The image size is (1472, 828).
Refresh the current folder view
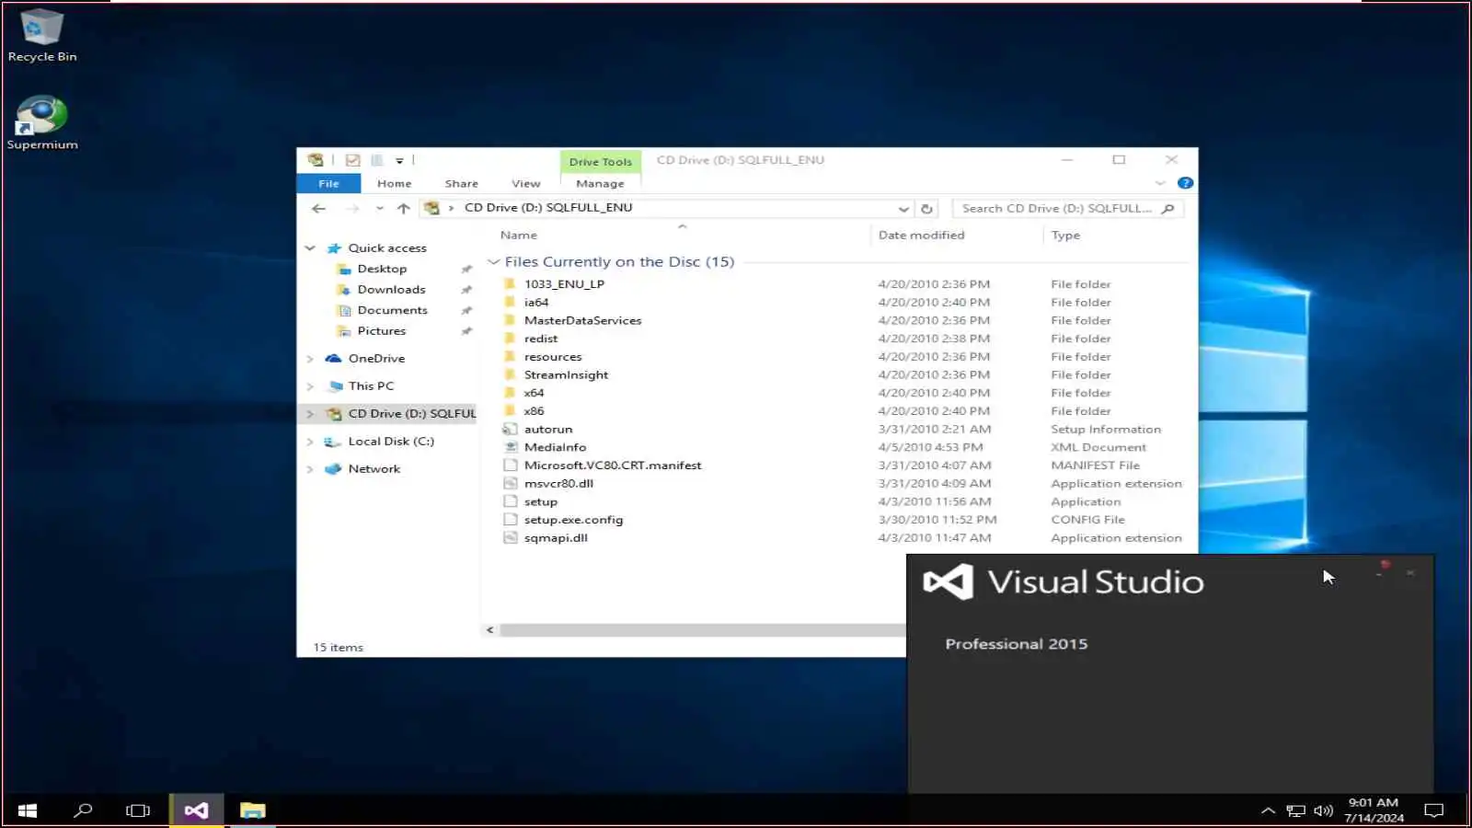[926, 209]
